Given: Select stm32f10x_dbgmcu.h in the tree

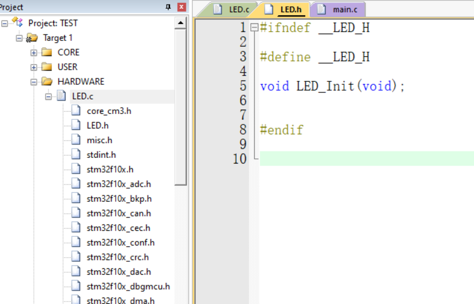Looking at the screenshot, I should 128,286.
